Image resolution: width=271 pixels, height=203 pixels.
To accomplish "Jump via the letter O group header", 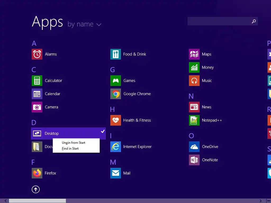I will coord(191,136).
